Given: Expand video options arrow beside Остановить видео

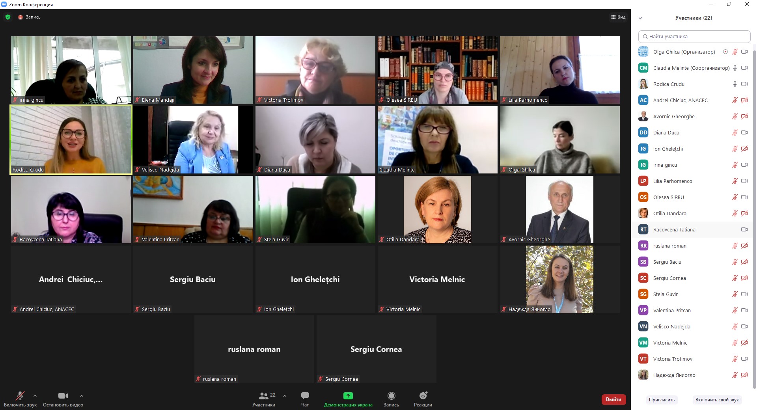Looking at the screenshot, I should coord(82,396).
